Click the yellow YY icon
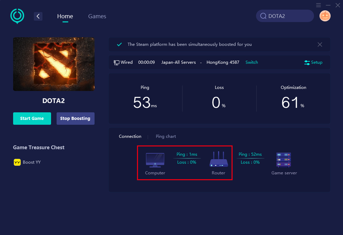343x235 pixels. pos(17,162)
